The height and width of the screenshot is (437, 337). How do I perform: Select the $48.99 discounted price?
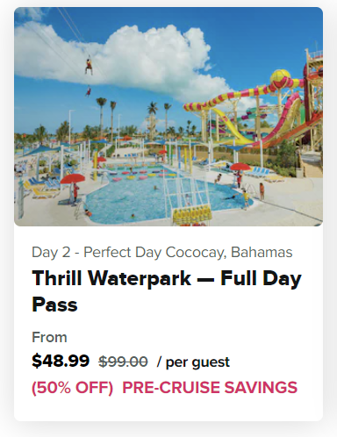pyautogui.click(x=61, y=361)
